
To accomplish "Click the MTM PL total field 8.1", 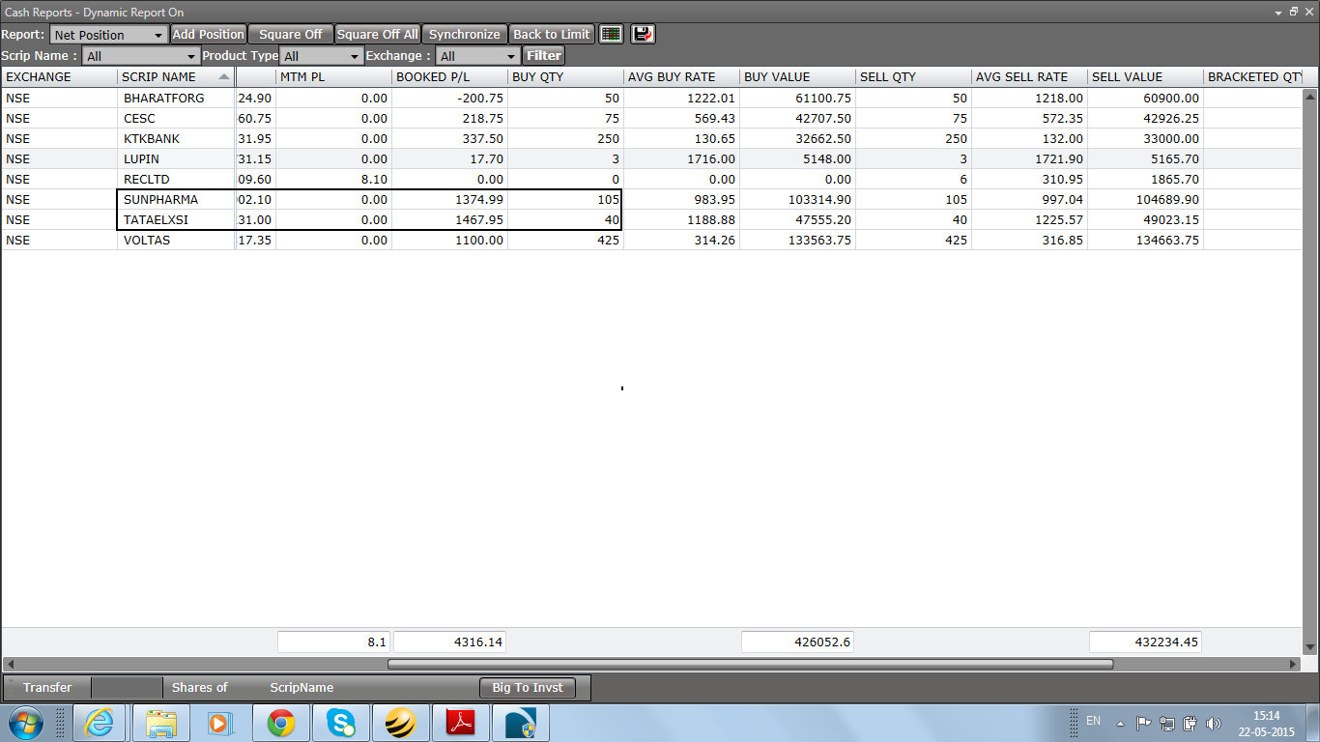I will pos(333,642).
